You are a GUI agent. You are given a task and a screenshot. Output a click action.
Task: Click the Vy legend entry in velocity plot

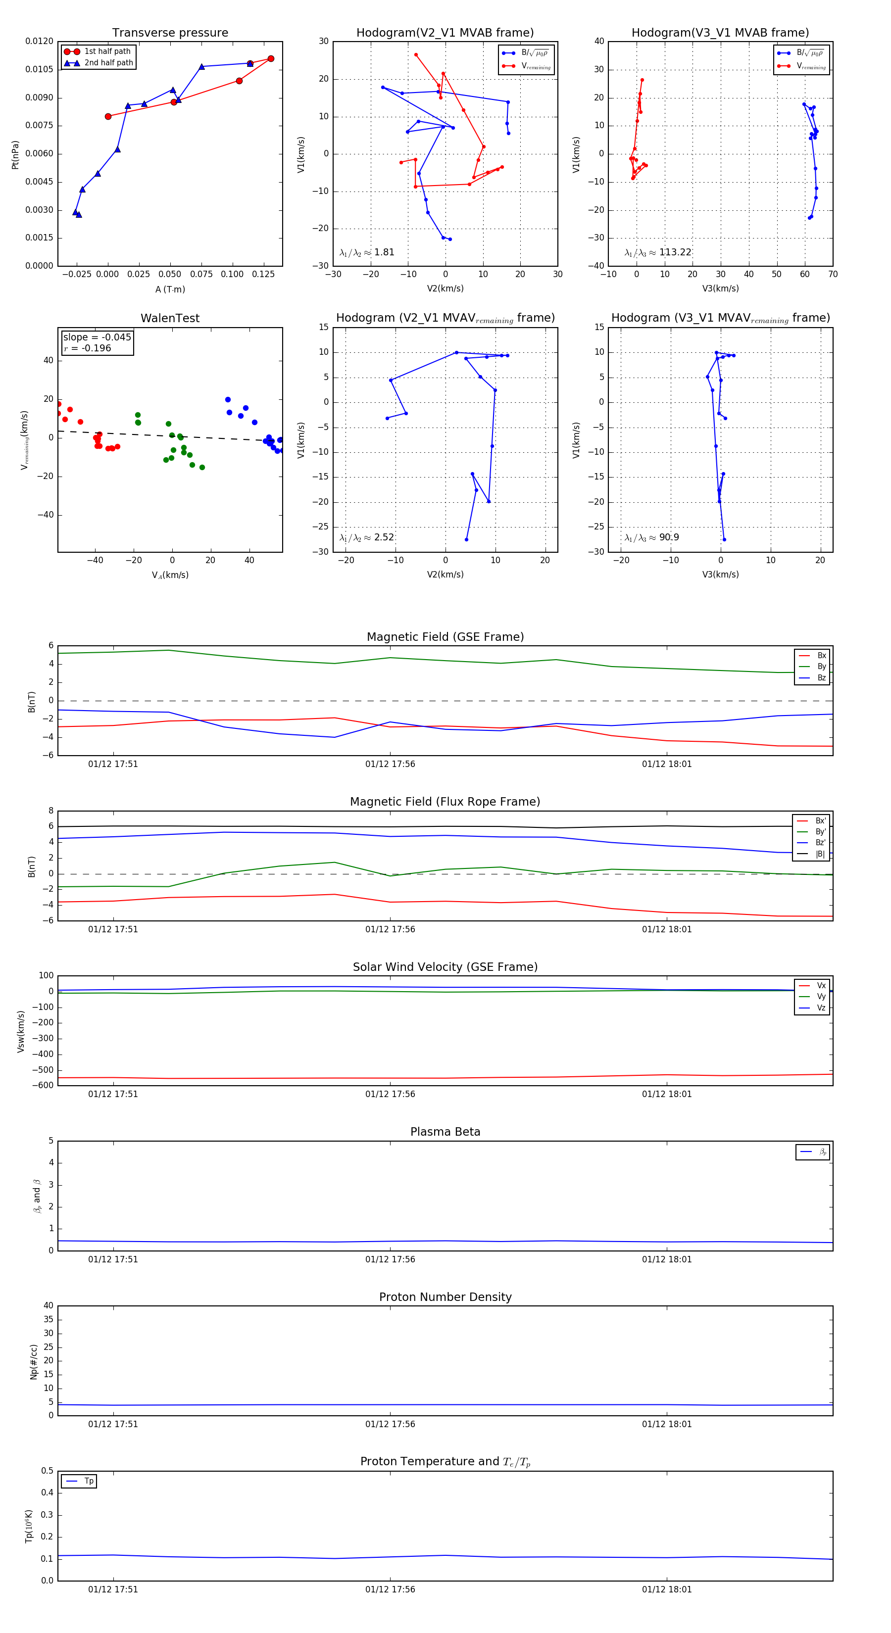click(812, 997)
